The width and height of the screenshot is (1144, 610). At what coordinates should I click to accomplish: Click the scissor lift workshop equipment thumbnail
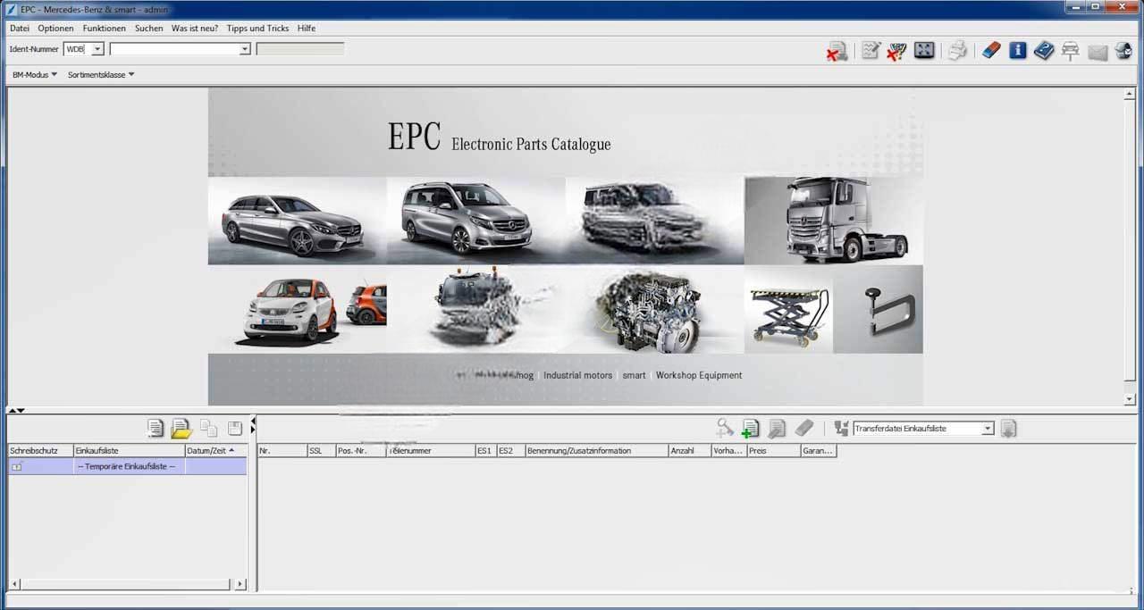(x=788, y=309)
